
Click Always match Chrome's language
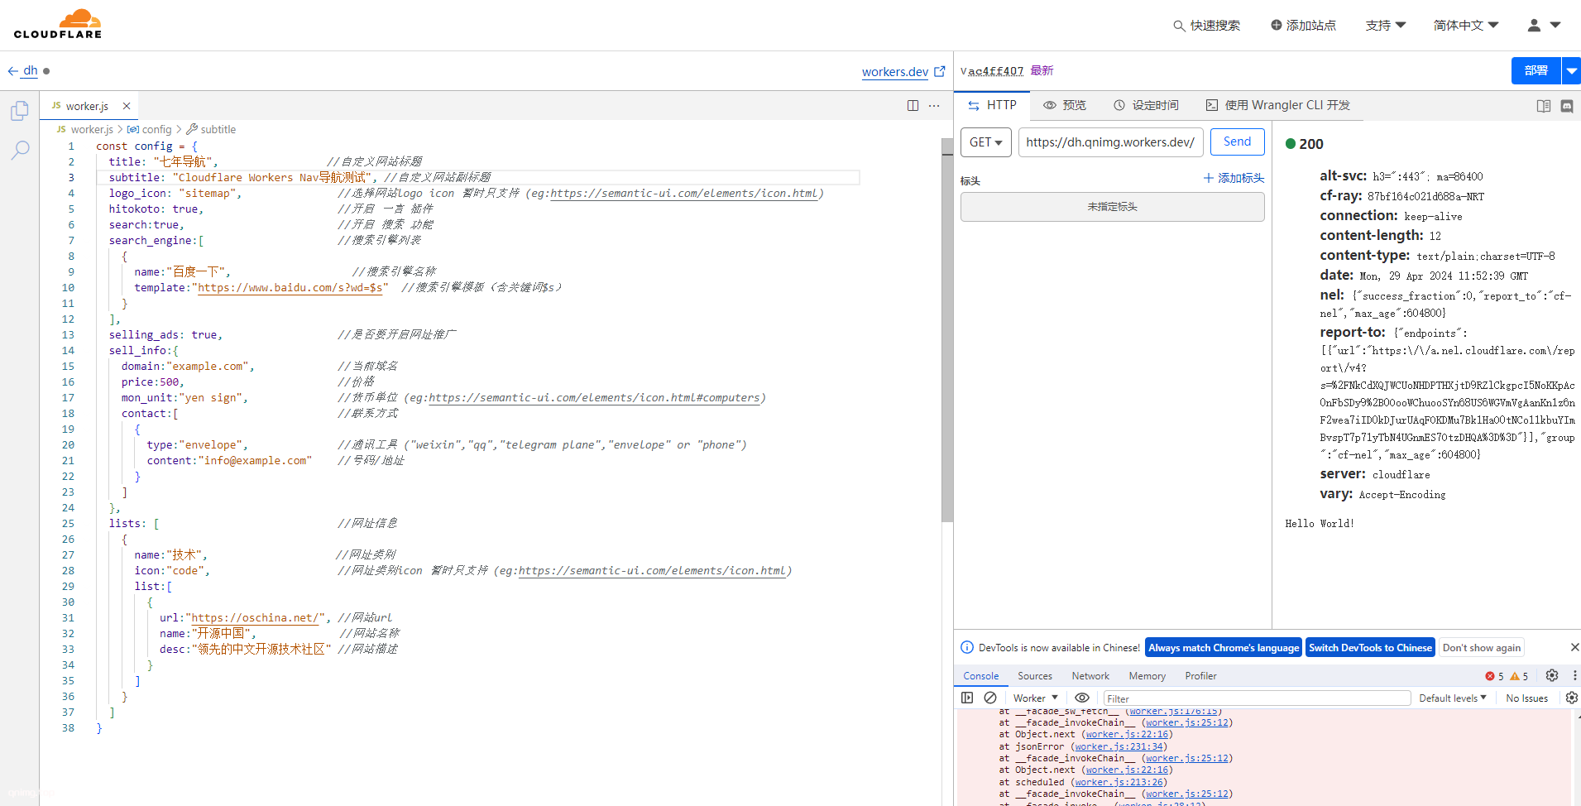[x=1224, y=648]
